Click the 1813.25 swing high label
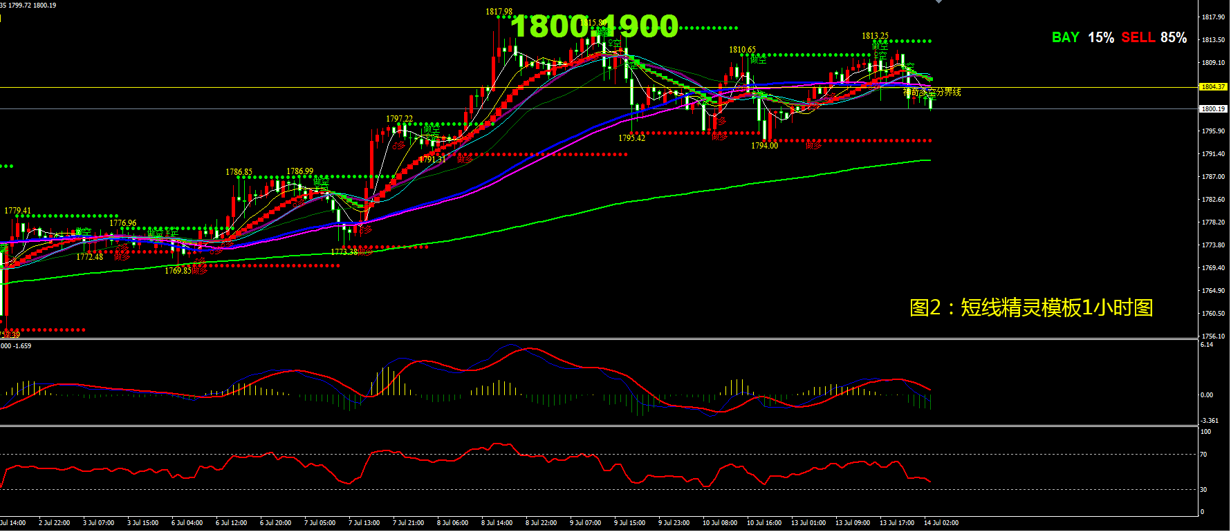The image size is (1231, 532). click(875, 36)
